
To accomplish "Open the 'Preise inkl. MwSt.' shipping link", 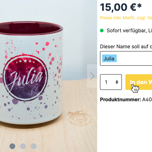I will pyautogui.click(x=126, y=18).
